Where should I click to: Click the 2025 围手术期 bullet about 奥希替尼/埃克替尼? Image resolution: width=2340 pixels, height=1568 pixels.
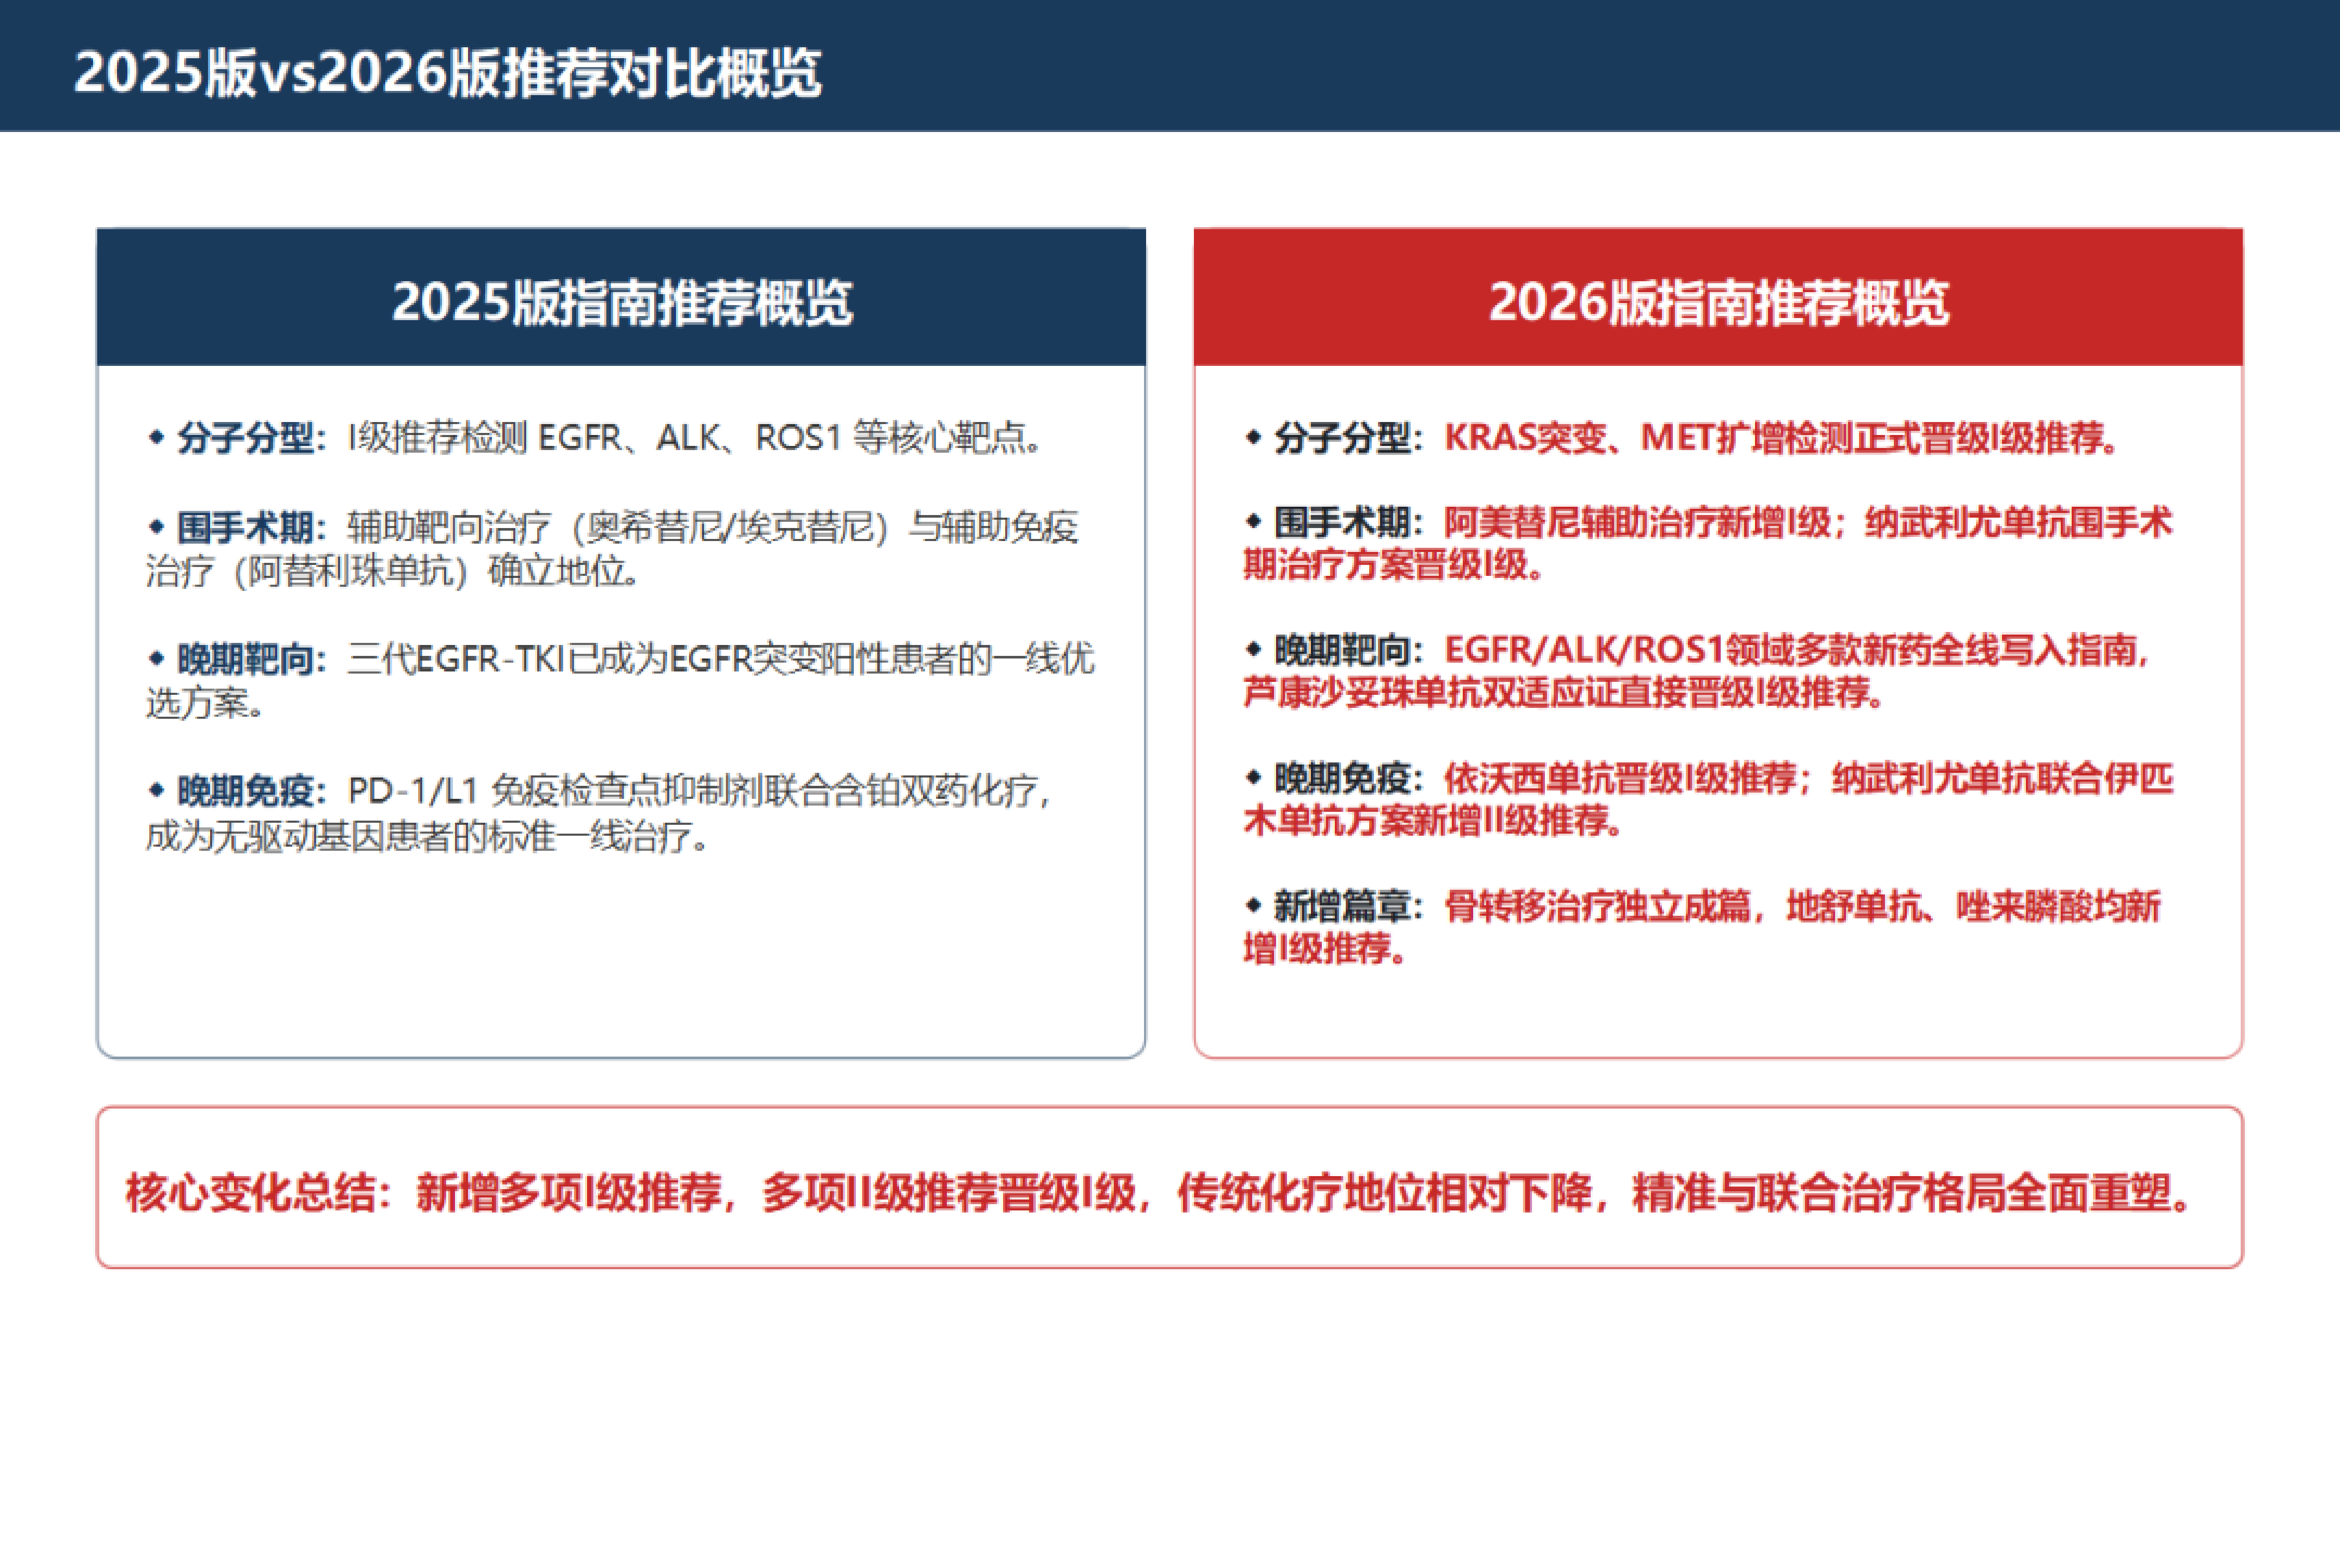612,549
